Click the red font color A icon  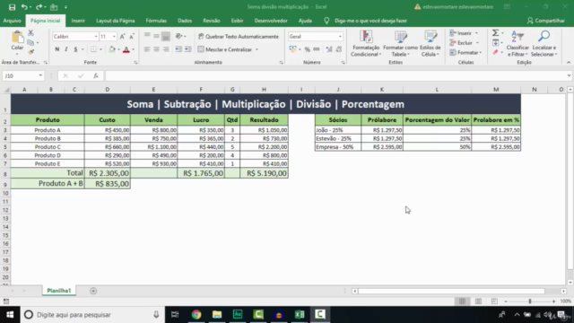pos(126,49)
